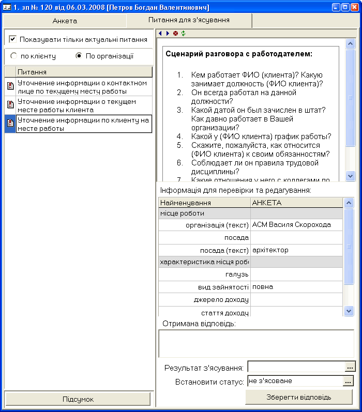The width and height of the screenshot is (362, 412).
Task: Click the info table scrollbar thumb
Action: point(349,247)
